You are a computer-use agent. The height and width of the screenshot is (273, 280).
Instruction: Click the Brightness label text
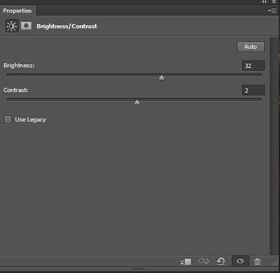[19, 66]
